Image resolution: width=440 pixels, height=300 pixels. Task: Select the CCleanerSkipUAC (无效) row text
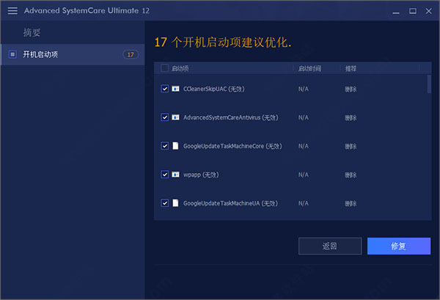214,89
